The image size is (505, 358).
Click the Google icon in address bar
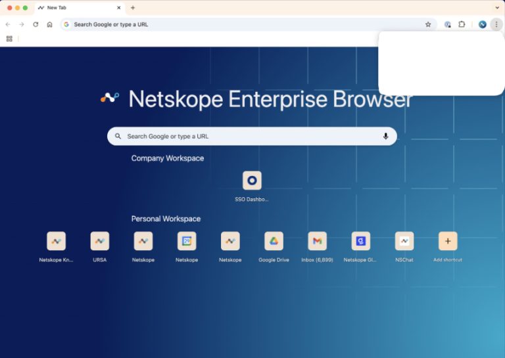pos(66,24)
